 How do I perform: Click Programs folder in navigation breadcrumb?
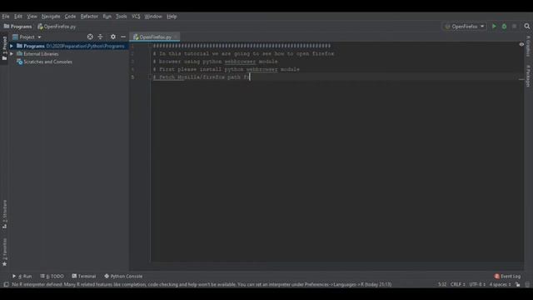click(x=17, y=27)
